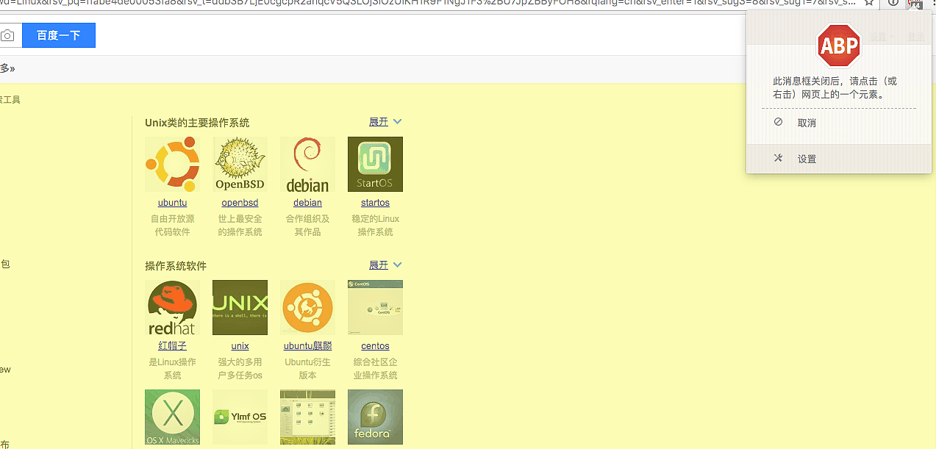This screenshot has width=936, height=449.
Task: Open the Ubuntu logo image
Action: point(172,164)
